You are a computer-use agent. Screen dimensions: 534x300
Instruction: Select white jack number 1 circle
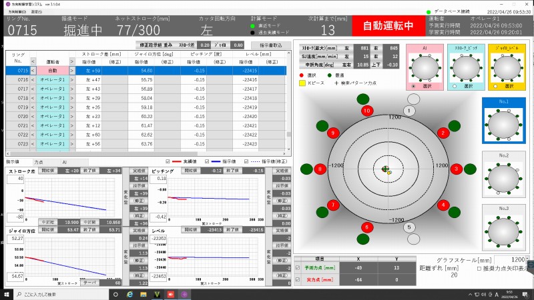[409, 110]
